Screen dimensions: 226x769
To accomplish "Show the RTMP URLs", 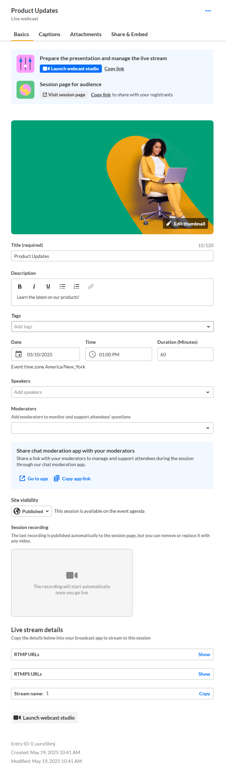I will (x=204, y=654).
